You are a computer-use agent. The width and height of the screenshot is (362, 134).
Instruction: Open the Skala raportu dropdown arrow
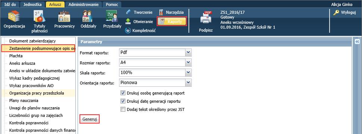pos(188,73)
